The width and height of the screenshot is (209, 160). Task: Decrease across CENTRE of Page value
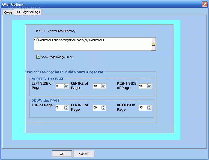coord(103,87)
